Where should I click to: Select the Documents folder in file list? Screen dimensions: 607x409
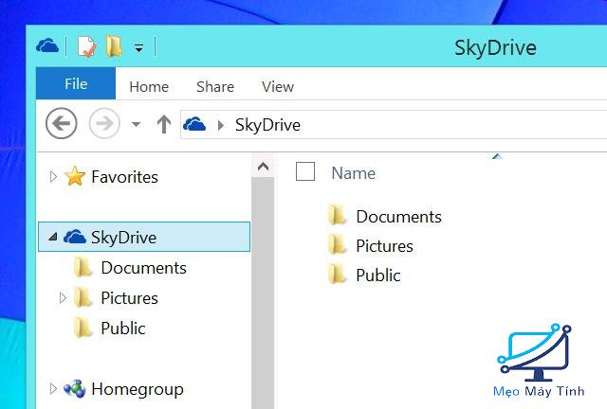point(398,217)
